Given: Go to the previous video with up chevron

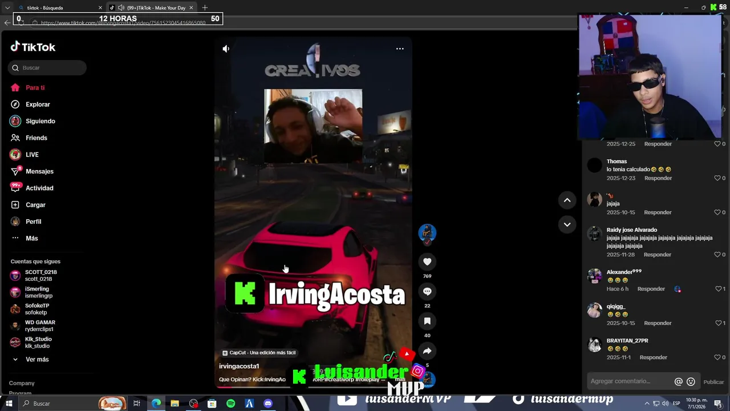Looking at the screenshot, I should click(567, 200).
